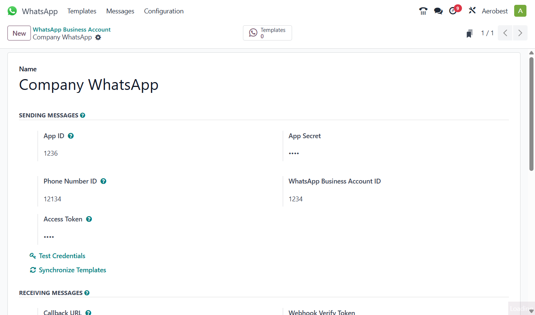Image resolution: width=535 pixels, height=315 pixels.
Task: Click the key icon beside Test Credentials
Action: click(33, 256)
